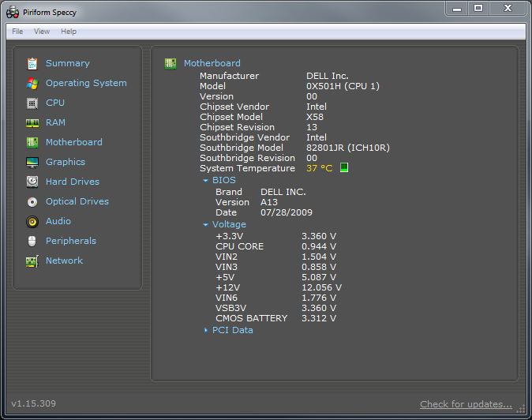Select the CPU chip icon

pyautogui.click(x=32, y=103)
